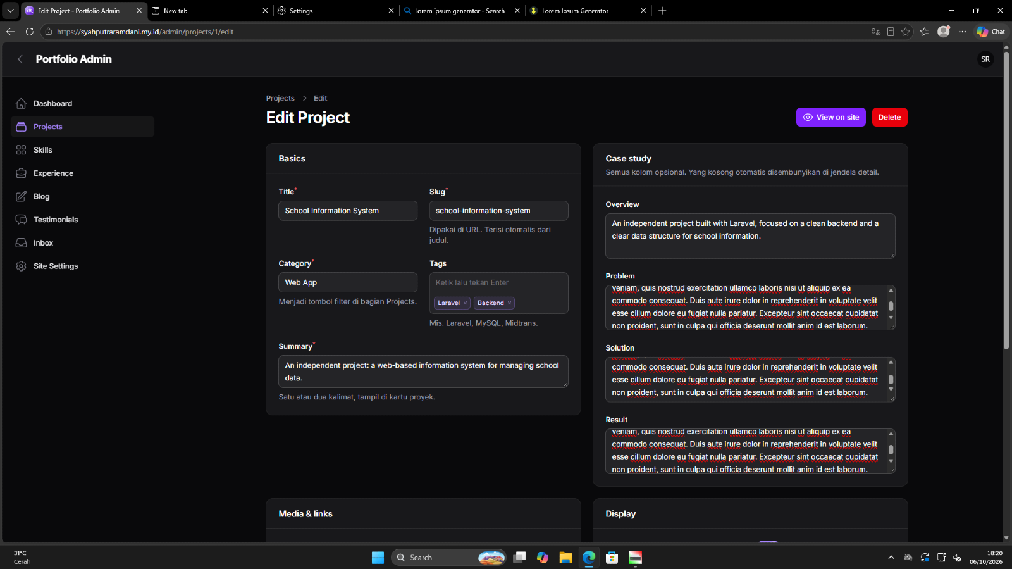The width and height of the screenshot is (1012, 569).
Task: Click into the Overview textarea
Action: tap(750, 236)
